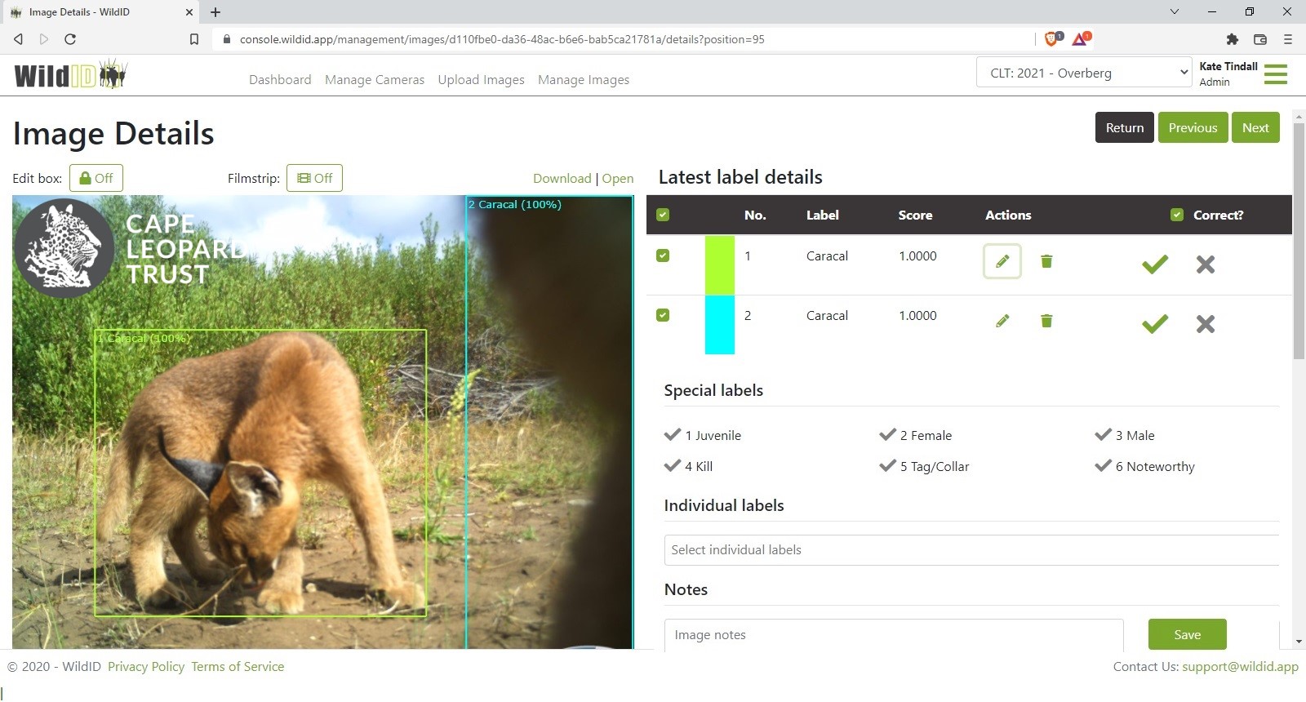Image resolution: width=1306 pixels, height=702 pixels.
Task: Open the Dashboard nav item
Action: (280, 79)
